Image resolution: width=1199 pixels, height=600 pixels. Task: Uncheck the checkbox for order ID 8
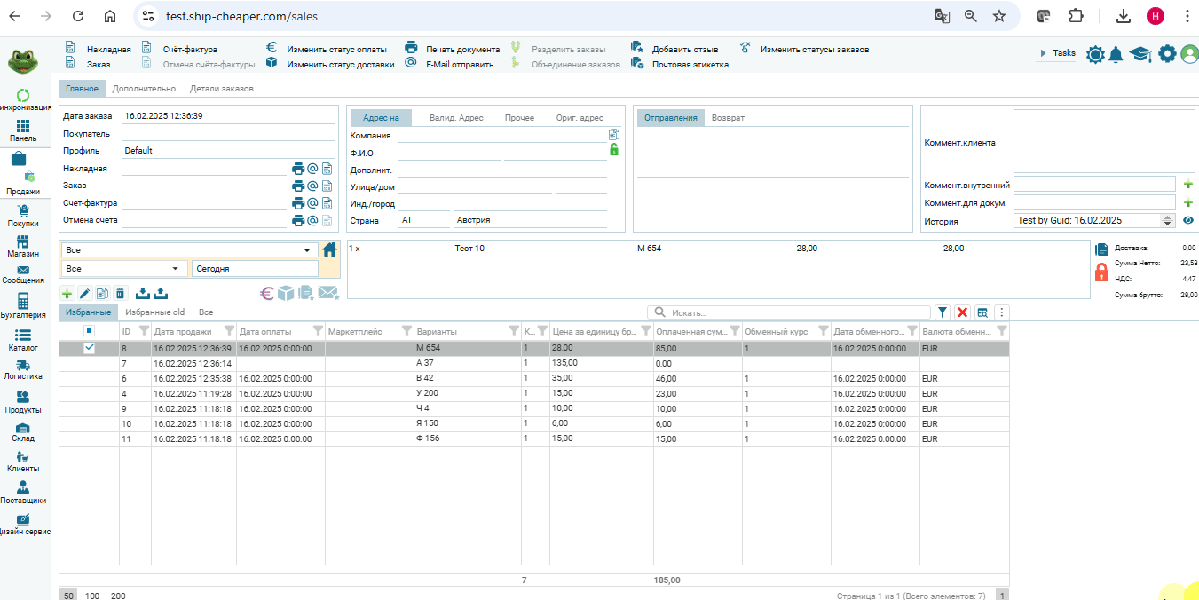pos(89,349)
